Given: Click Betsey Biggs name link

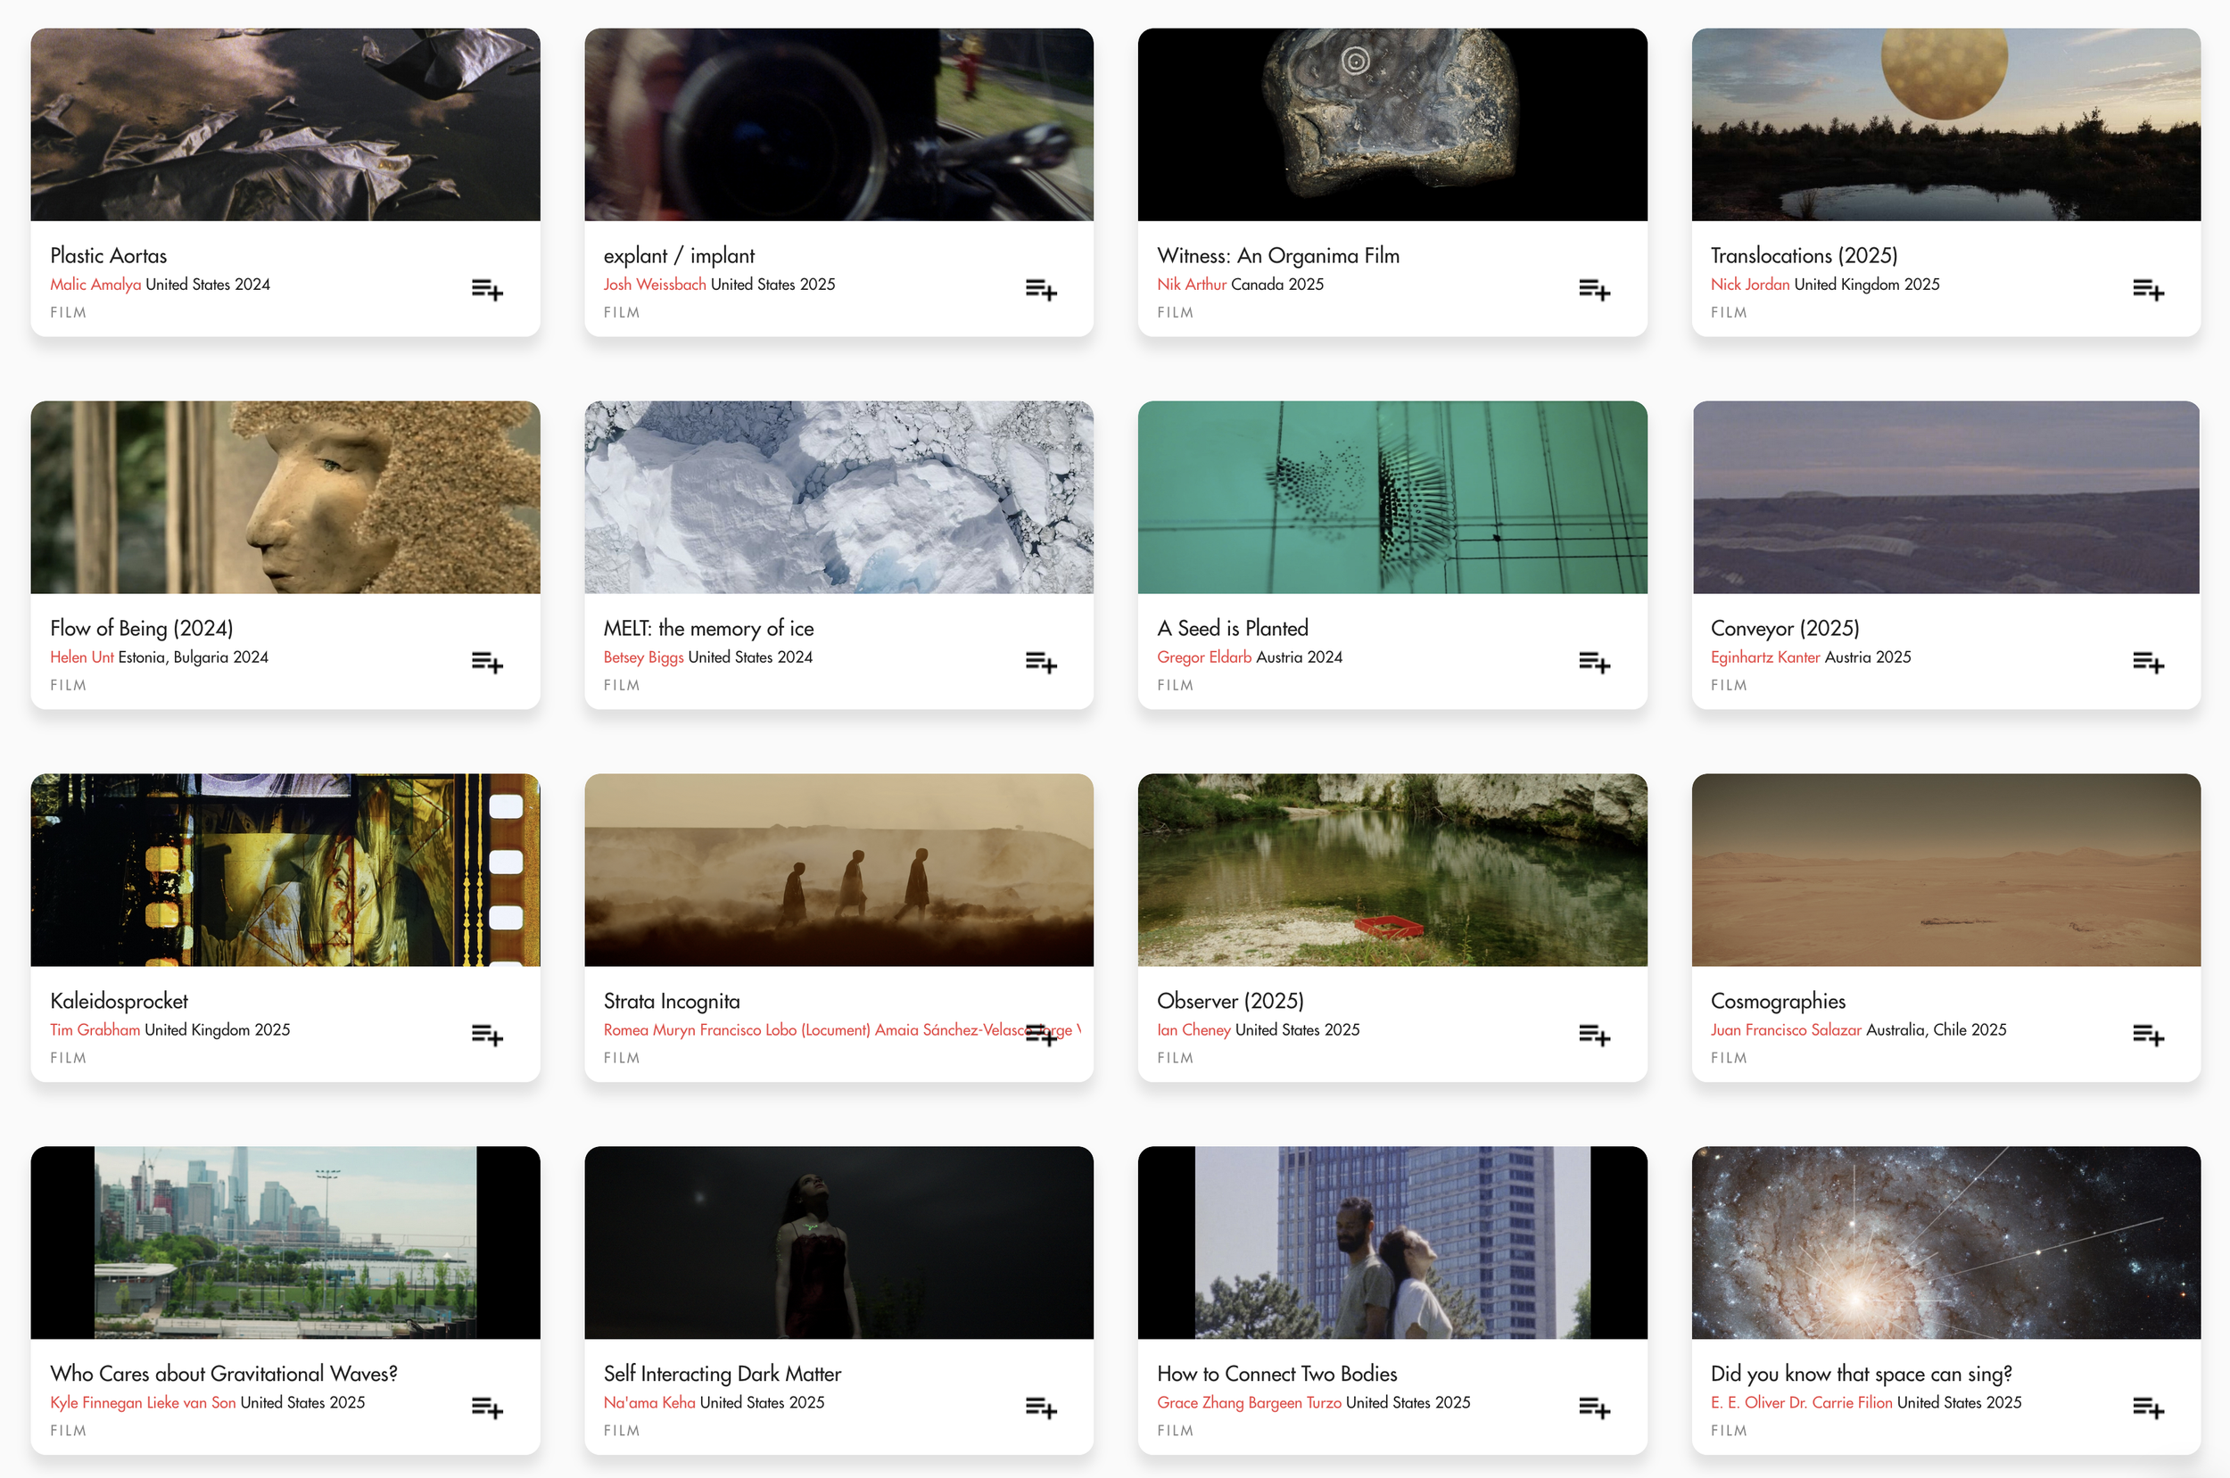Looking at the screenshot, I should coord(643,657).
